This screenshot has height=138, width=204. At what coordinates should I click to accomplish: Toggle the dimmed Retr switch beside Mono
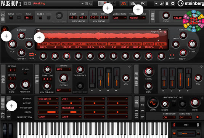point(19,17)
